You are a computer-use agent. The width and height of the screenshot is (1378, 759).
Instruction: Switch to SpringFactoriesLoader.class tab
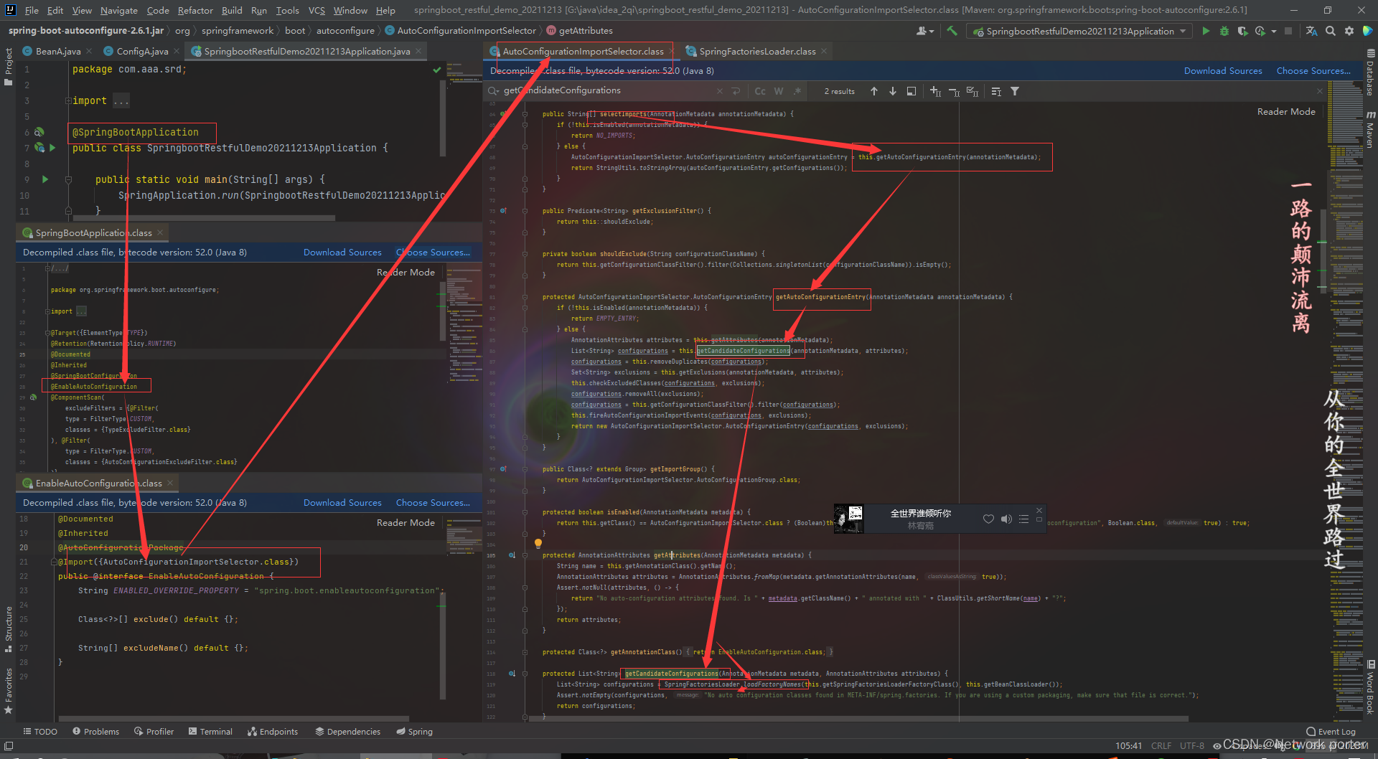point(756,51)
